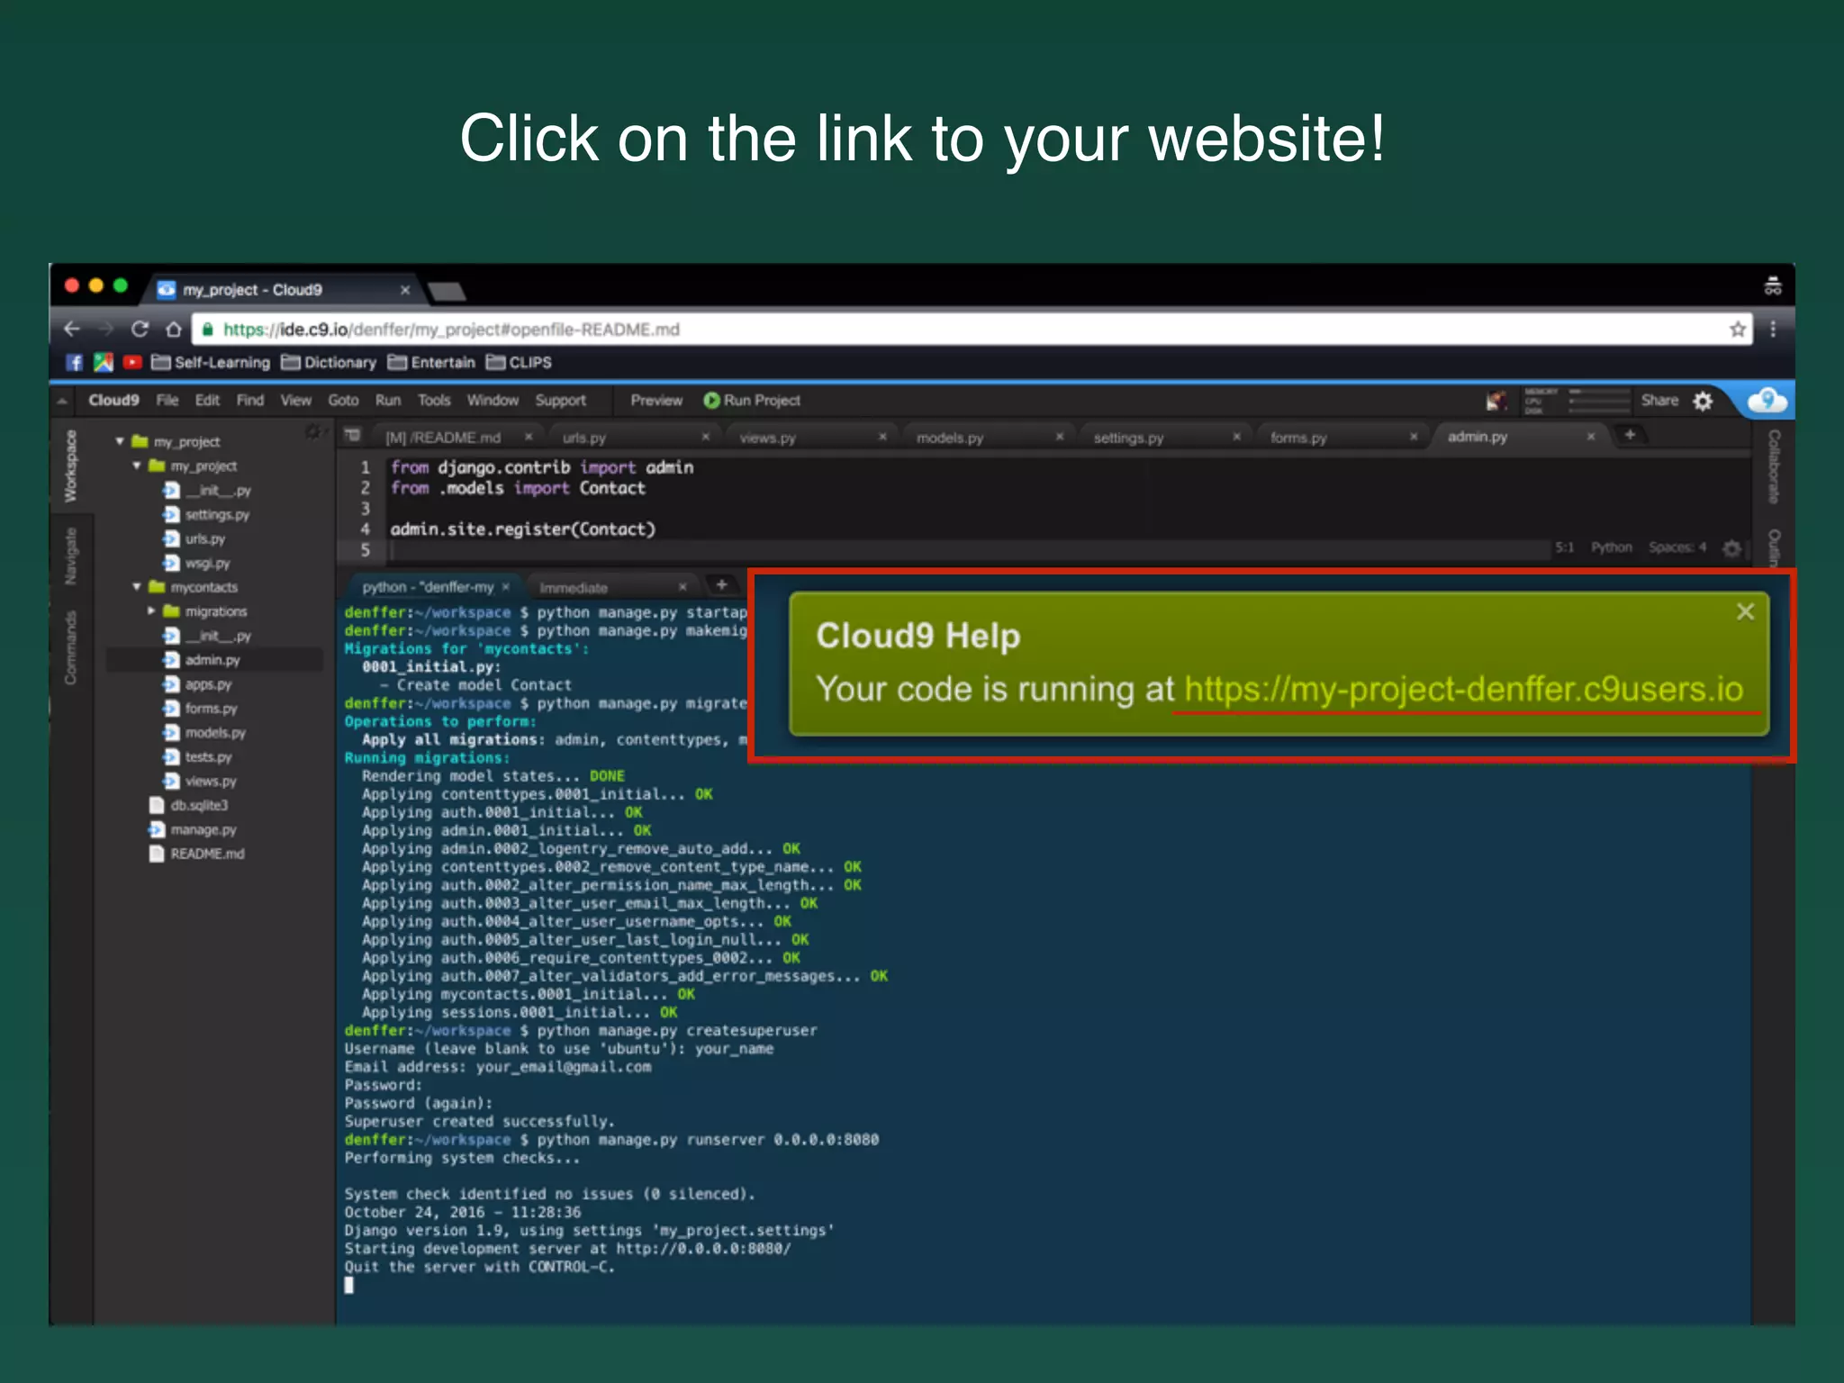Image resolution: width=1844 pixels, height=1383 pixels.
Task: Click the browser home icon
Action: point(174,329)
